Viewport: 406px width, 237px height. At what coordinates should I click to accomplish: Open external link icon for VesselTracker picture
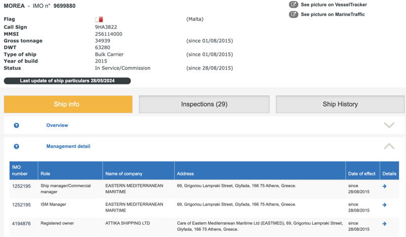293,5
